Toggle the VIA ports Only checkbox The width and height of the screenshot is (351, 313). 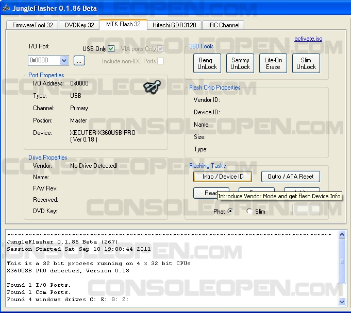[x=160, y=49]
